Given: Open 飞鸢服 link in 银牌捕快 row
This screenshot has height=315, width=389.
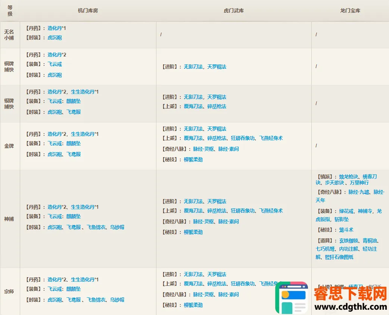Looking at the screenshot, I should click(x=74, y=112).
